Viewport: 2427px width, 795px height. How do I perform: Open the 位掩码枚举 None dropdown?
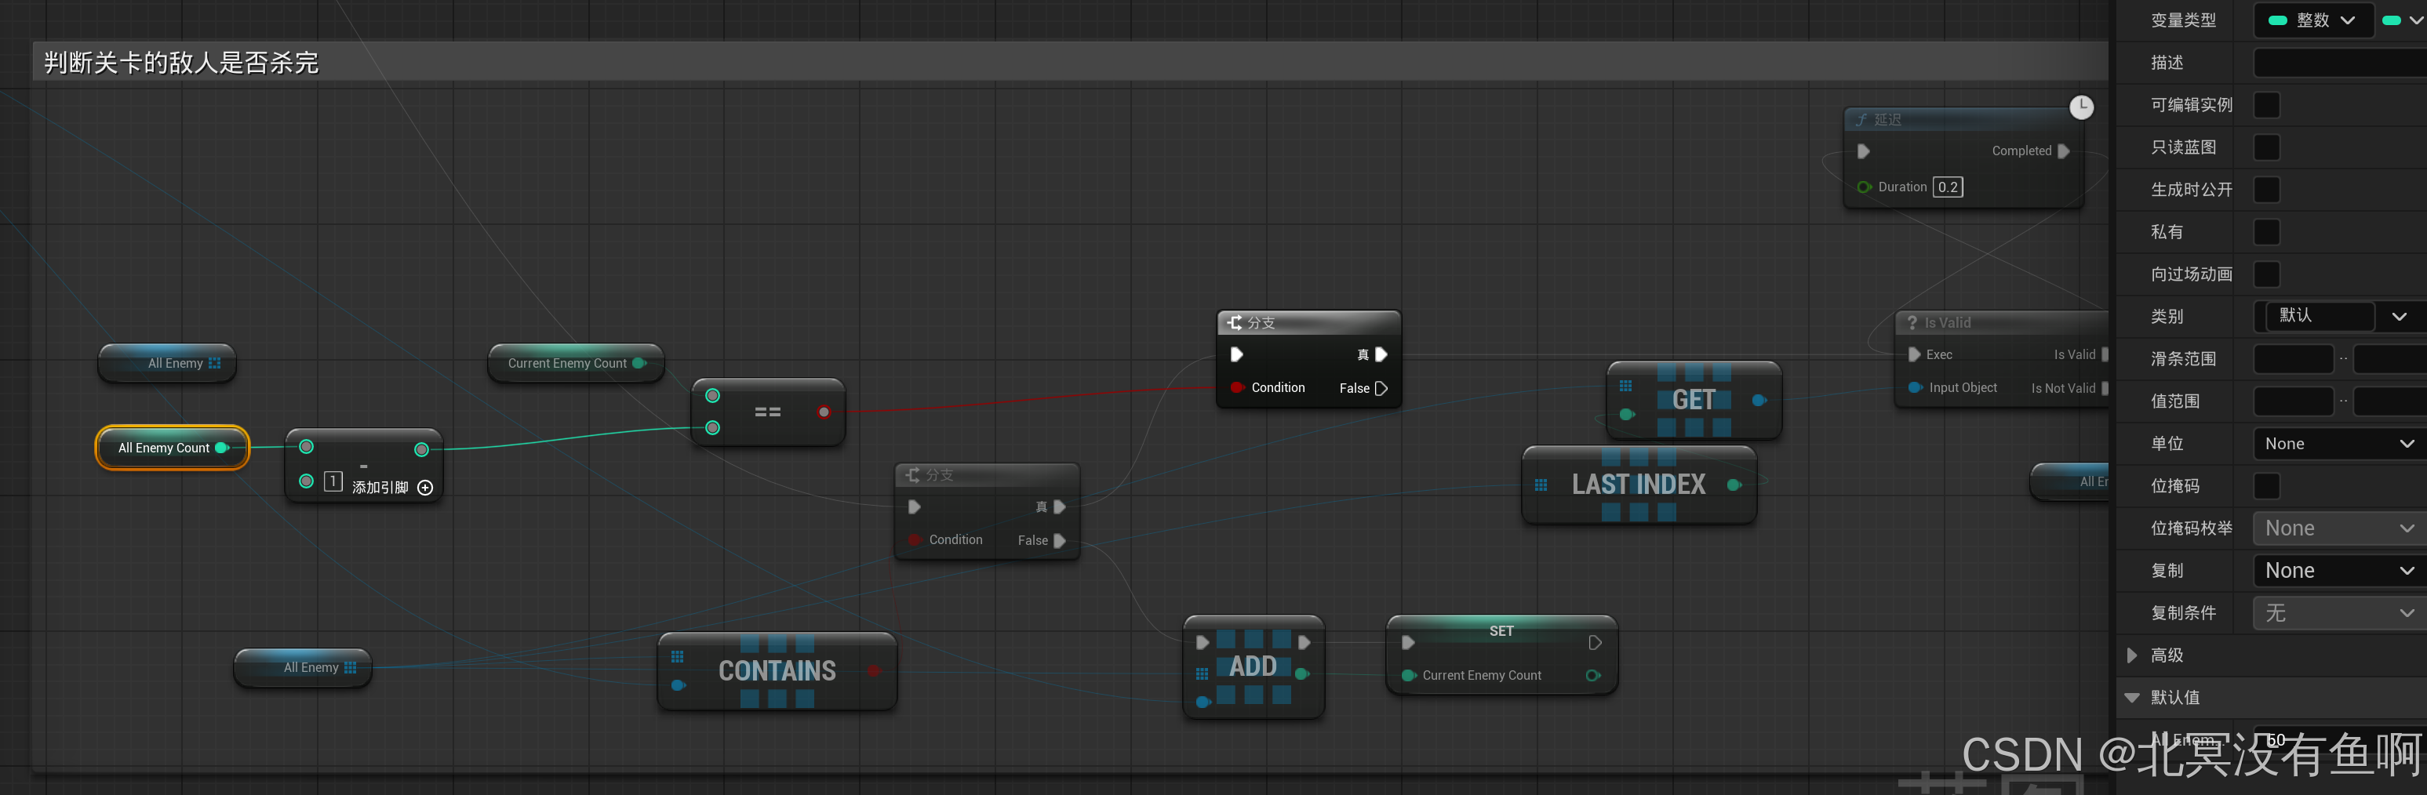[x=2341, y=528]
